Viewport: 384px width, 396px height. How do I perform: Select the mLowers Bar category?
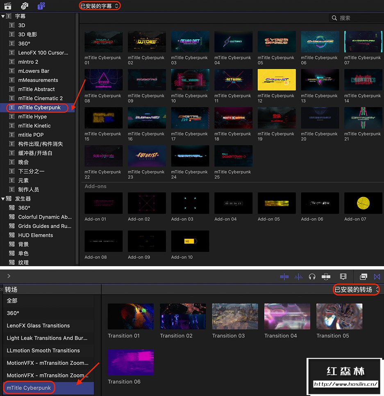34,71
